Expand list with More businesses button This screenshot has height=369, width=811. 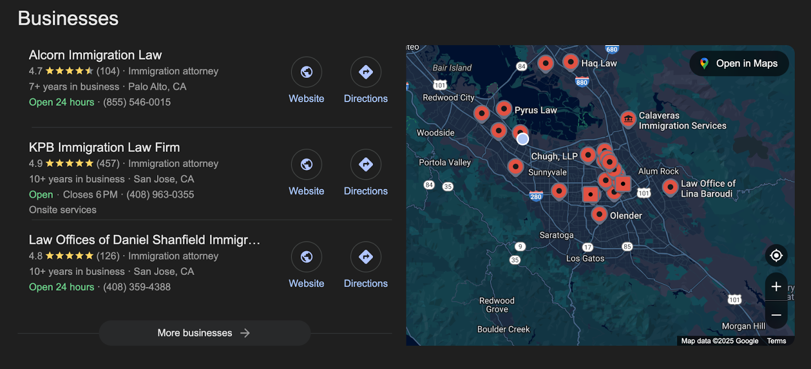point(204,333)
